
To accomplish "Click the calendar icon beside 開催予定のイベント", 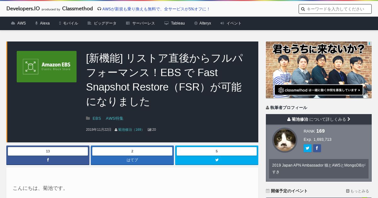I will coord(268,191).
